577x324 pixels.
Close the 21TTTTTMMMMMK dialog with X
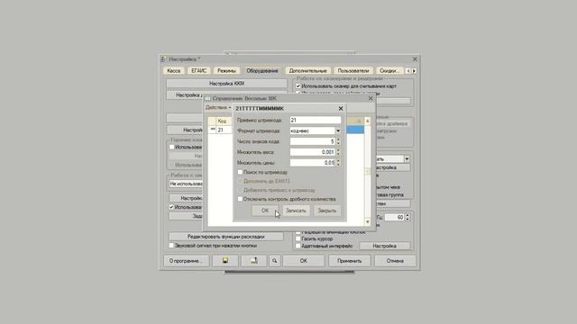tap(341, 108)
